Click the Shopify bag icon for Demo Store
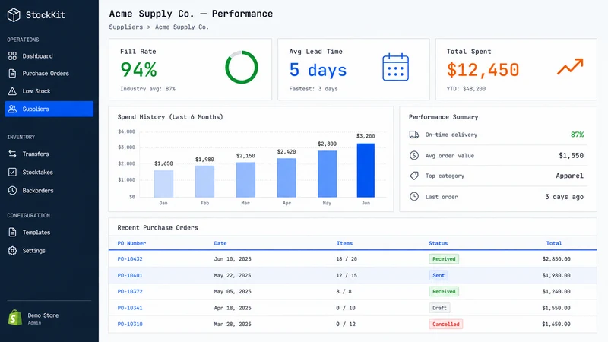The height and width of the screenshot is (342, 608). click(15, 318)
